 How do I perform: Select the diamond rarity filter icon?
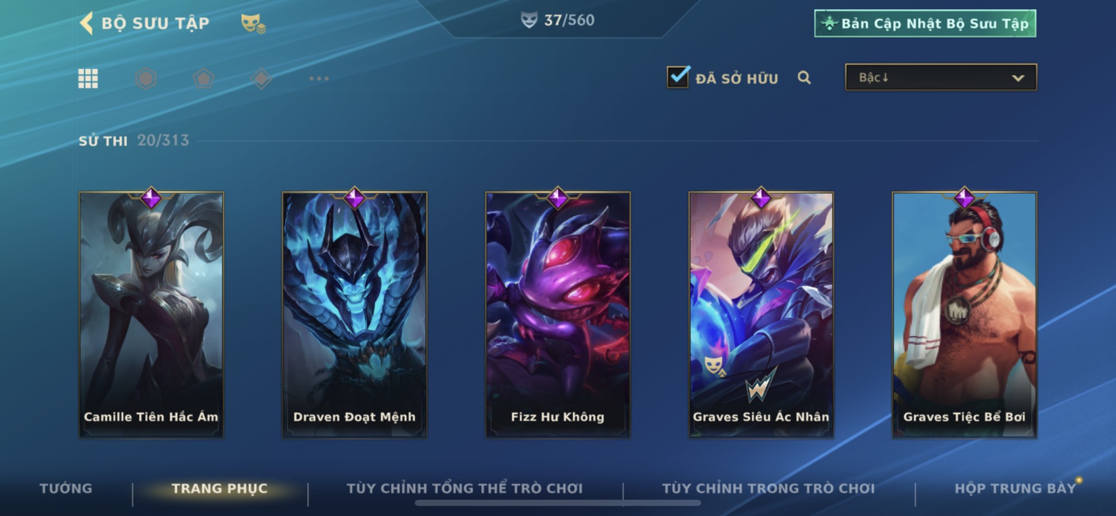pyautogui.click(x=261, y=78)
